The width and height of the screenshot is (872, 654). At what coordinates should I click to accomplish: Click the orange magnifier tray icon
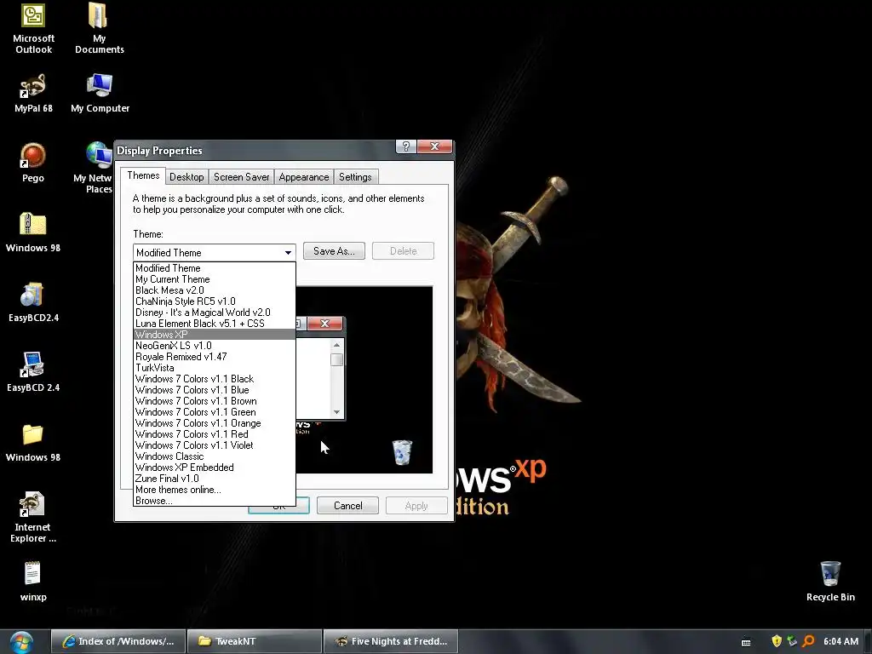pos(809,641)
